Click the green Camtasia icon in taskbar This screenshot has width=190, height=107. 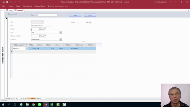tap(58, 104)
